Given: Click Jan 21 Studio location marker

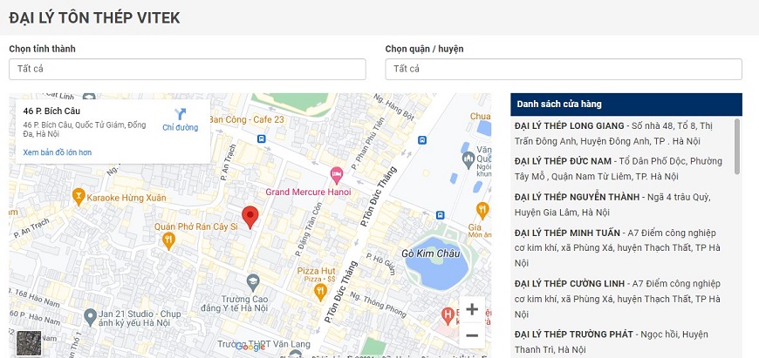Looking at the screenshot, I should point(90,317).
